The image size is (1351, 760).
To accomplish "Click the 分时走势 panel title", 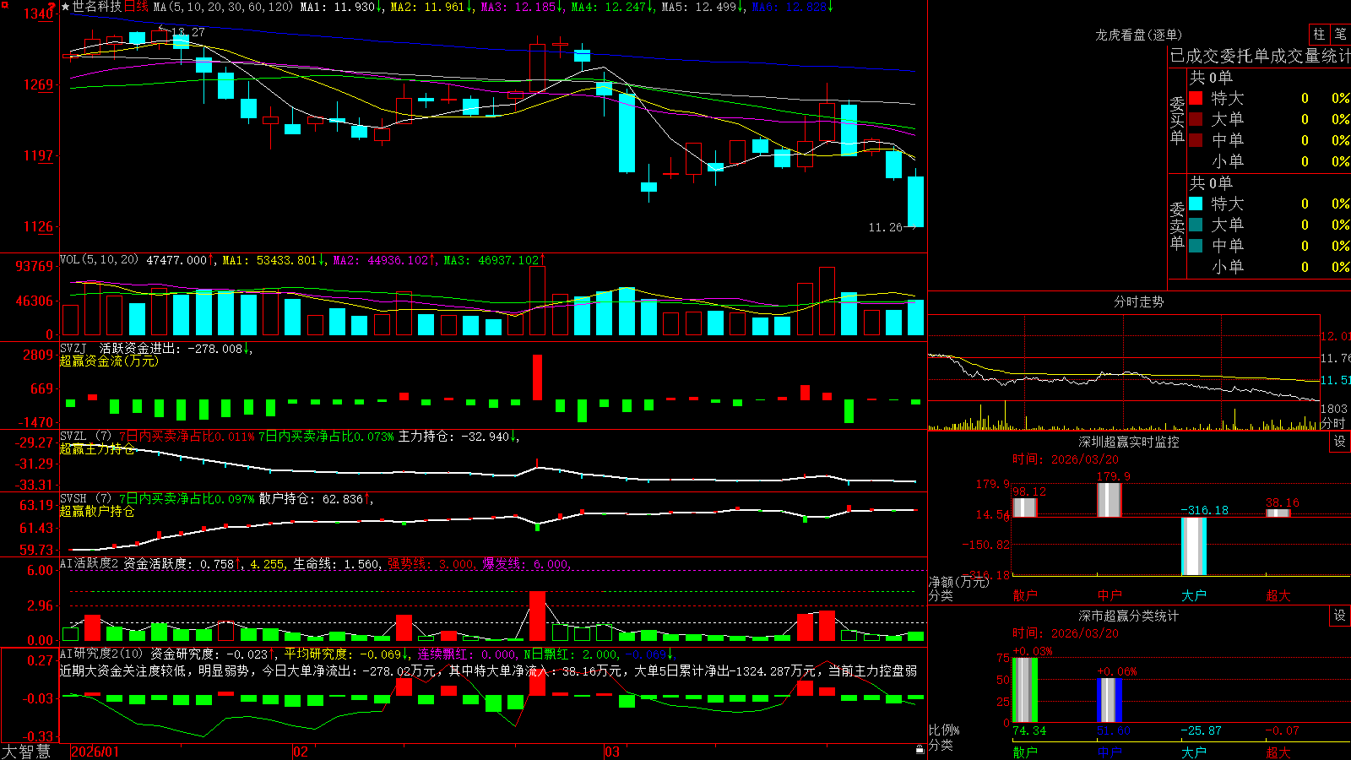I will (1138, 301).
